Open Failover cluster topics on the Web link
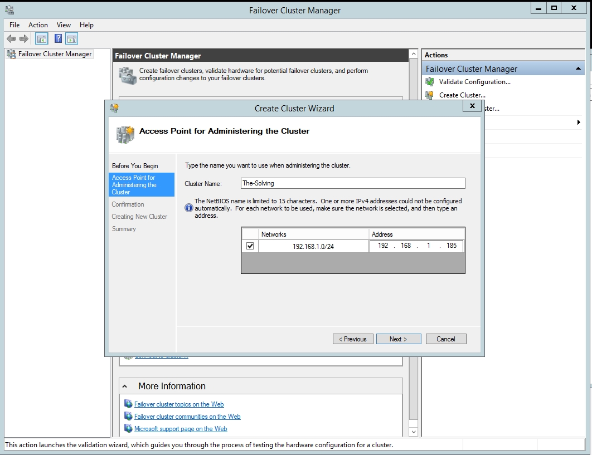Image resolution: width=592 pixels, height=455 pixels. (x=179, y=404)
